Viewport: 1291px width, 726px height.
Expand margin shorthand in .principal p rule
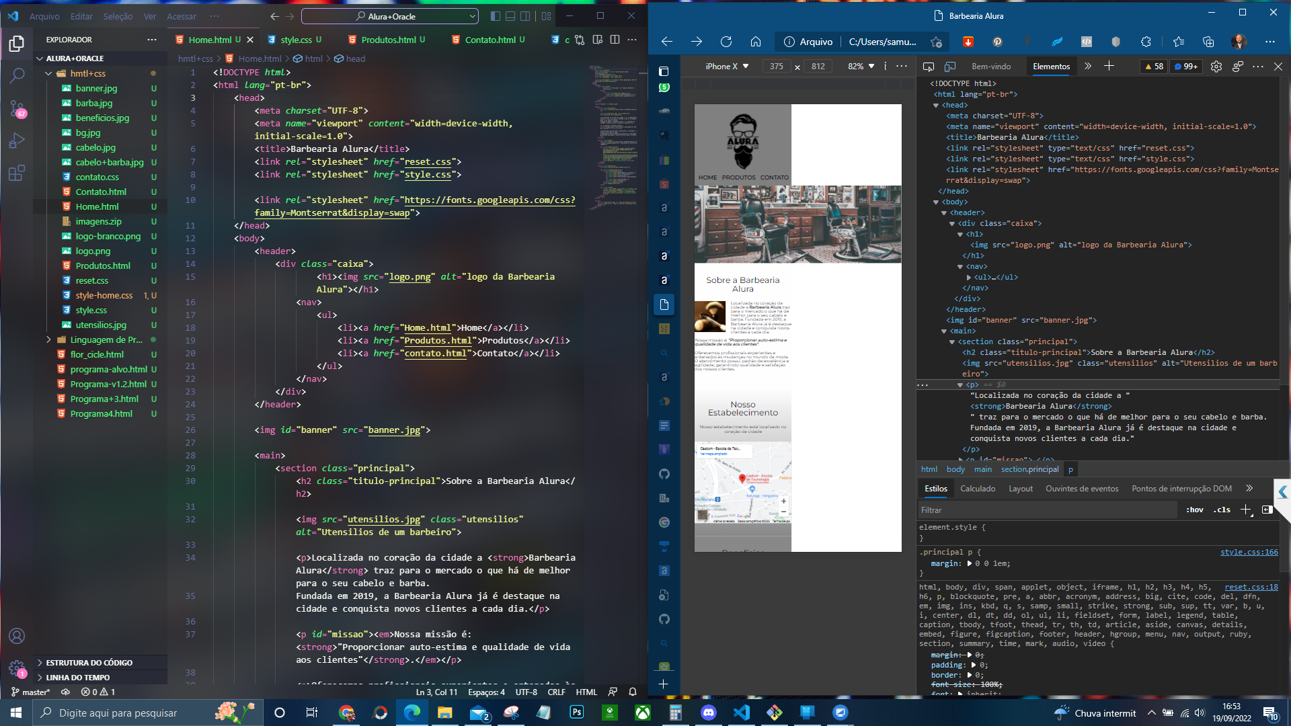969,563
